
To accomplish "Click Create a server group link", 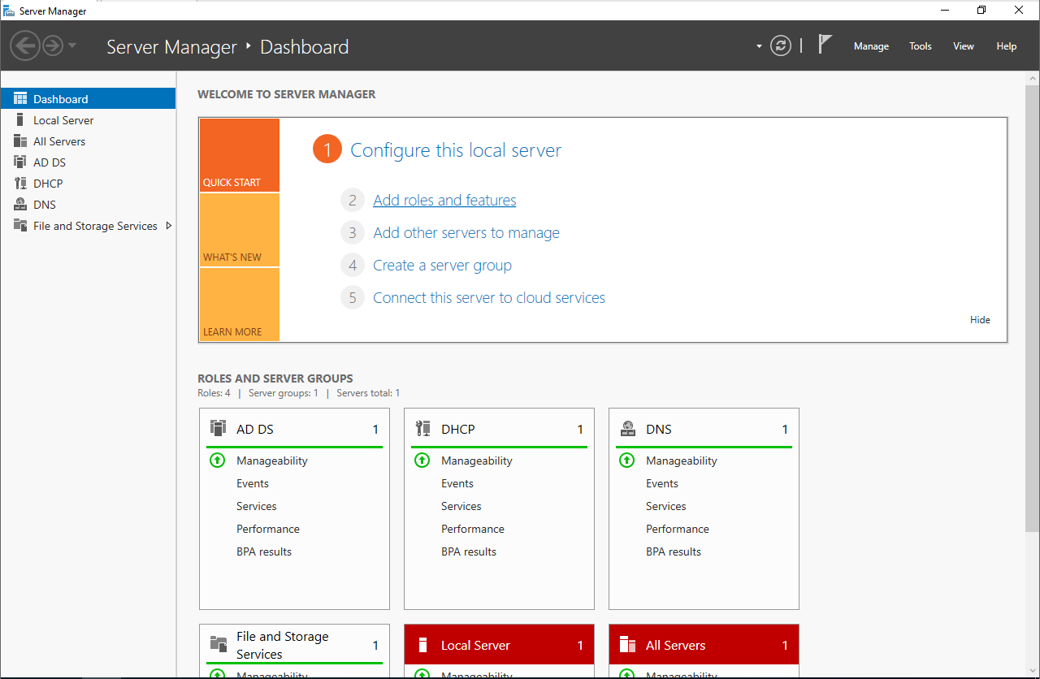I will click(442, 265).
